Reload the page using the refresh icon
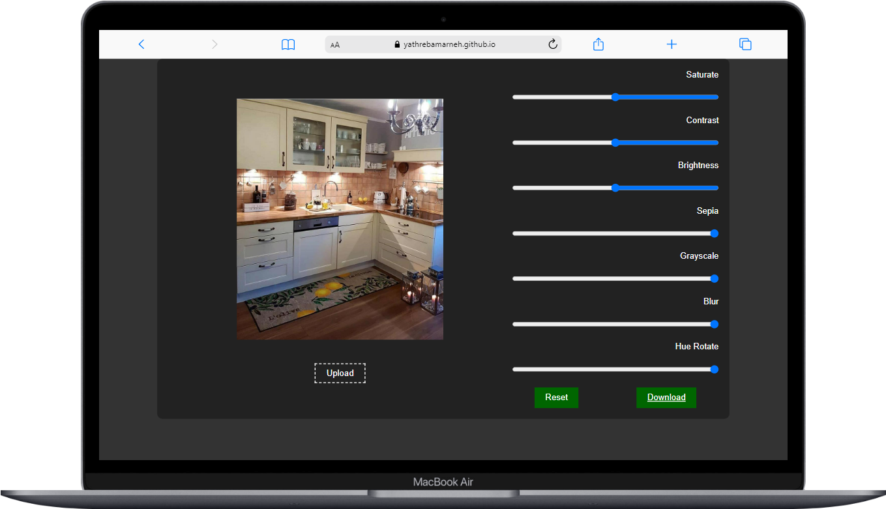This screenshot has height=509, width=886. click(552, 44)
